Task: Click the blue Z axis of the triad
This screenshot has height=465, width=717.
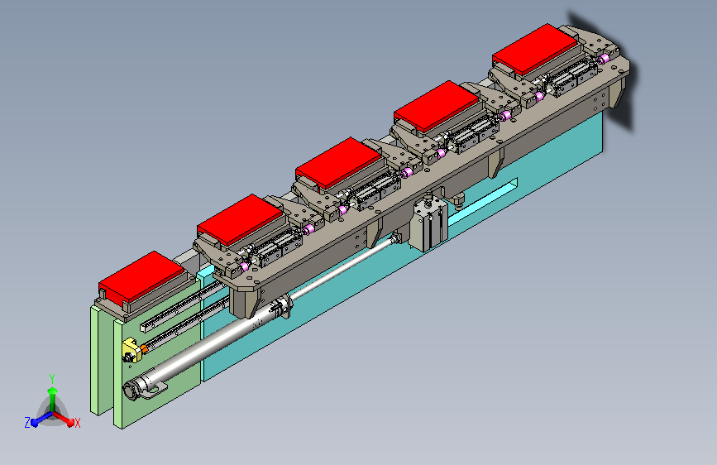Action: point(42,419)
